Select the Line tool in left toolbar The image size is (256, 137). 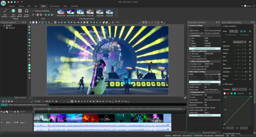[29, 37]
